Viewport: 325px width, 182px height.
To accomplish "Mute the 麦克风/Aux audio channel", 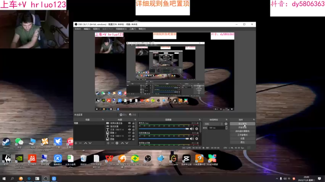I will [192, 129].
